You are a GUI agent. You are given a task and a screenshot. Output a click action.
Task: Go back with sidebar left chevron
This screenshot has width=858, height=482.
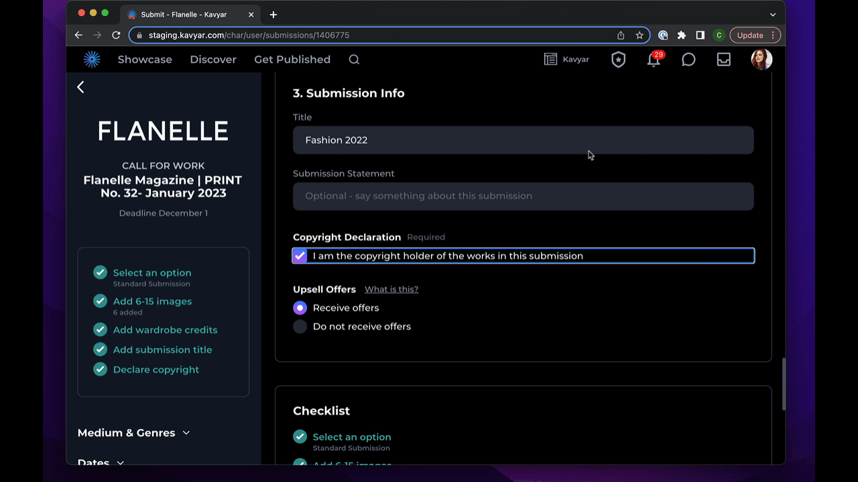(80, 87)
